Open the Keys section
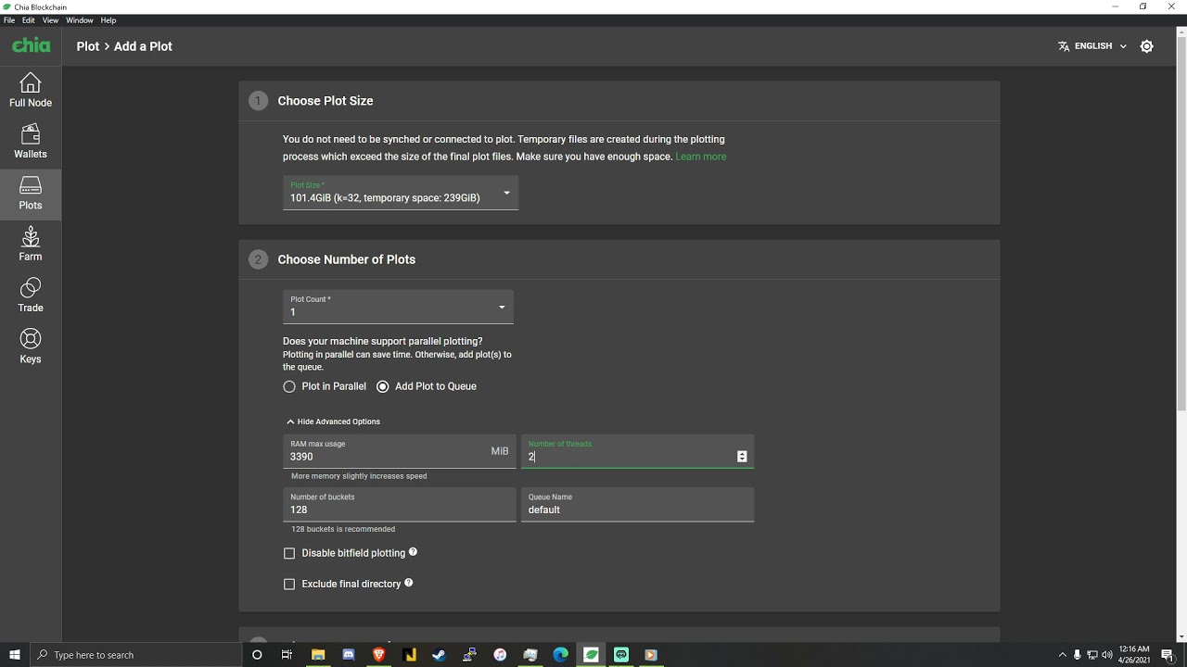 31,346
